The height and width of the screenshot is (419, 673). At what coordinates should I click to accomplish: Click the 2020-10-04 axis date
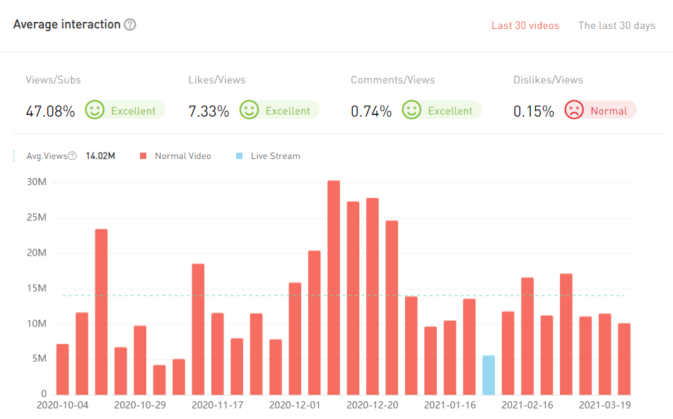[x=63, y=406]
